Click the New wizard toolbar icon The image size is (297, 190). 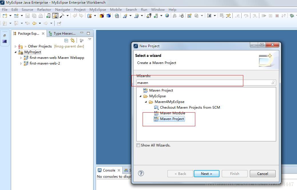5,16
